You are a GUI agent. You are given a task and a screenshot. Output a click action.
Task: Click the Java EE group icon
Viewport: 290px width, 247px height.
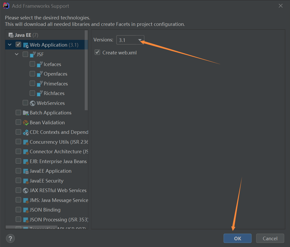pos(11,35)
